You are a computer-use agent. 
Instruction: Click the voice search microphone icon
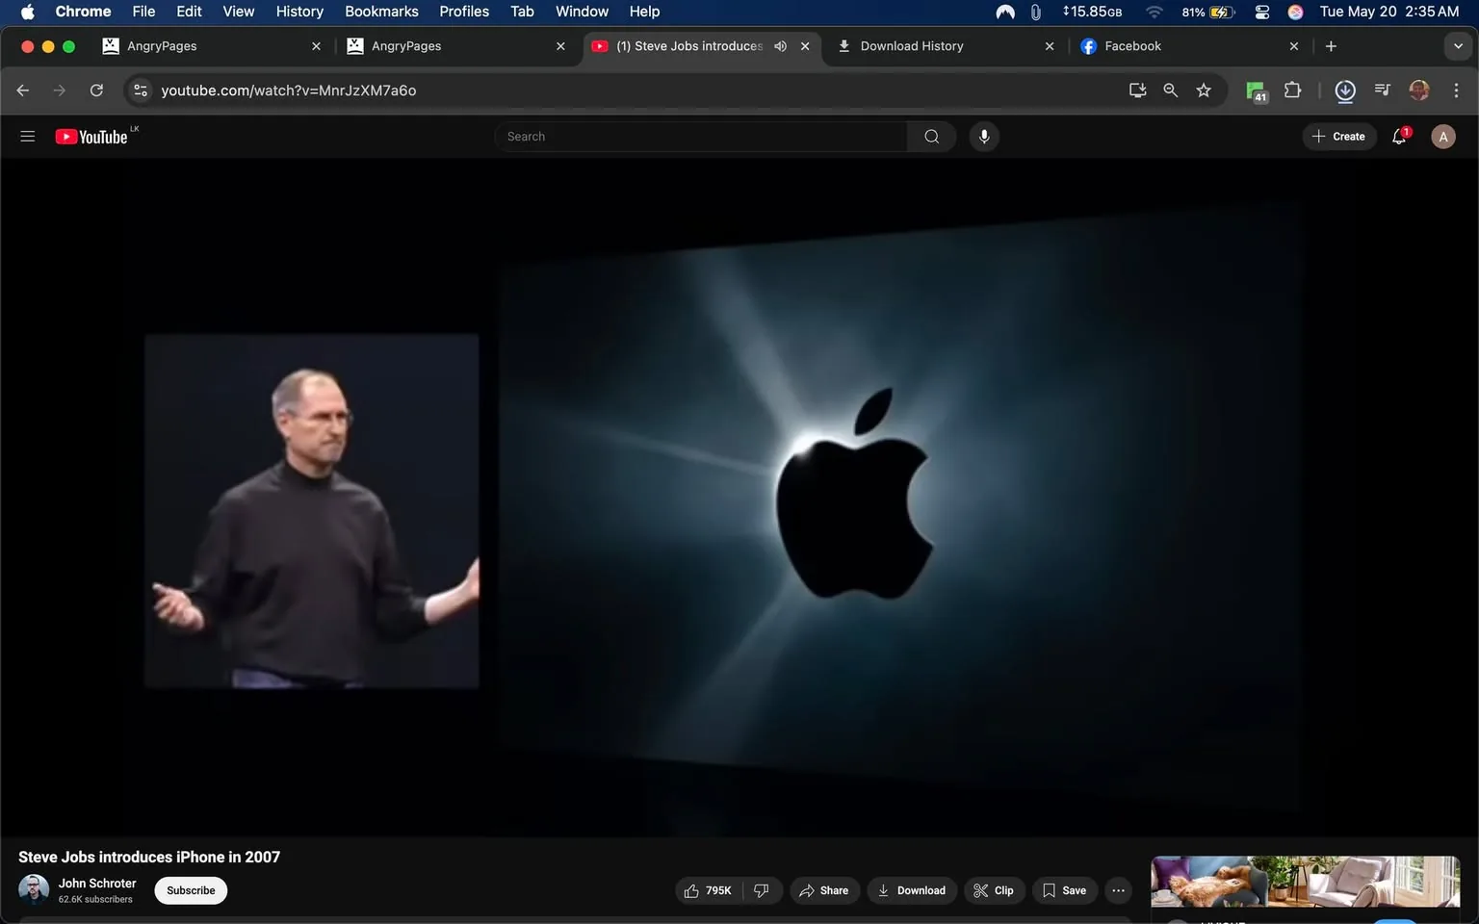[983, 137]
